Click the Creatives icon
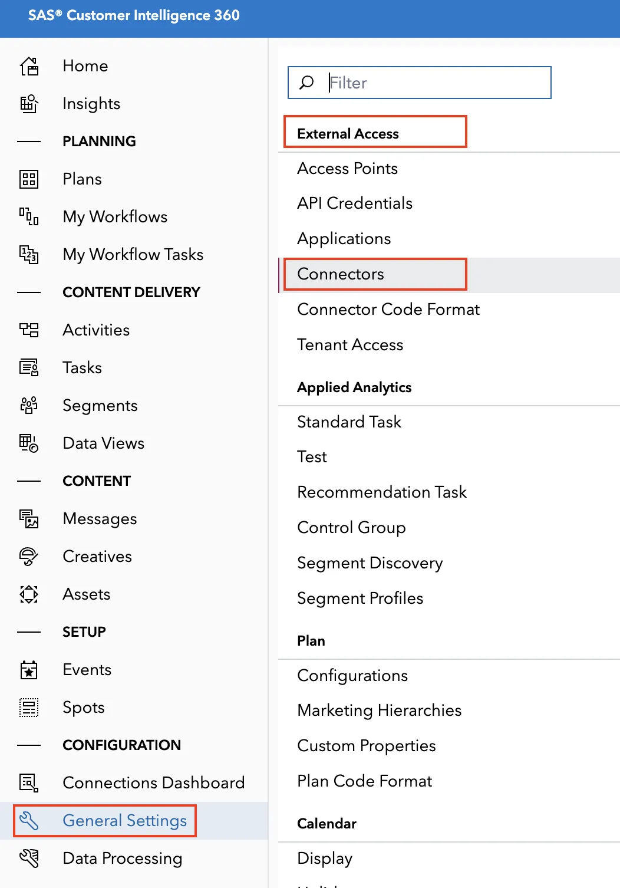Image resolution: width=620 pixels, height=888 pixels. [29, 557]
